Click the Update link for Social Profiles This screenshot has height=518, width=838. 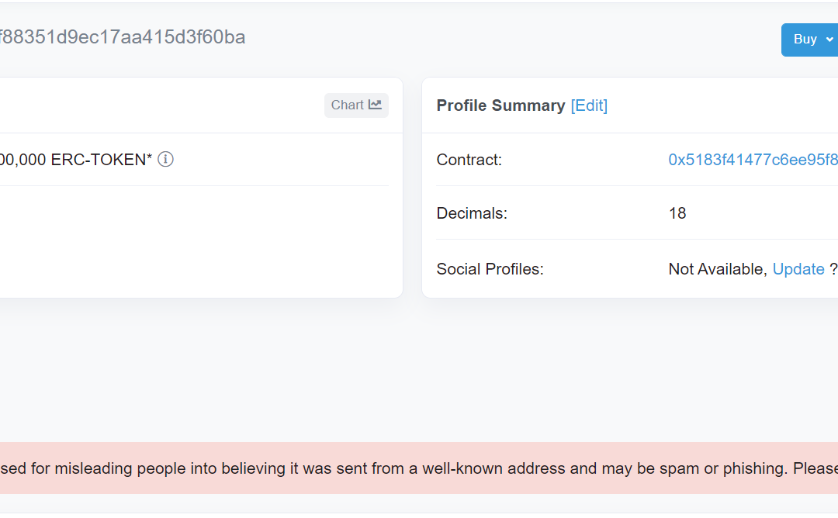tap(798, 268)
